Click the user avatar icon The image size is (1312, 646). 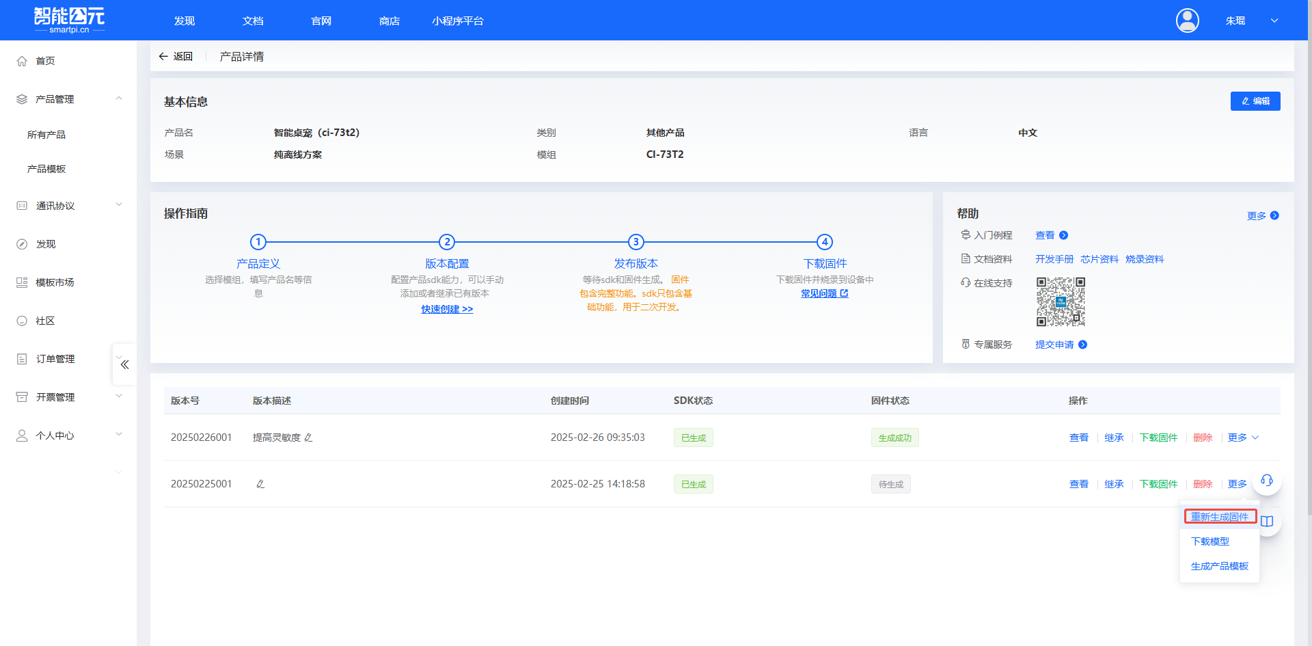pos(1187,21)
